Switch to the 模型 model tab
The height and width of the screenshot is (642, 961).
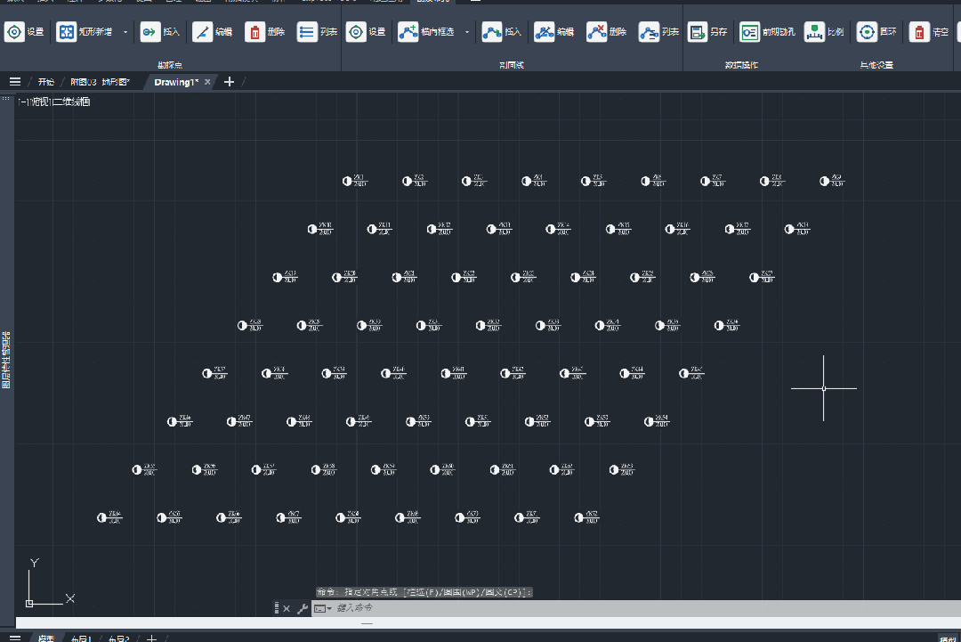click(x=46, y=638)
